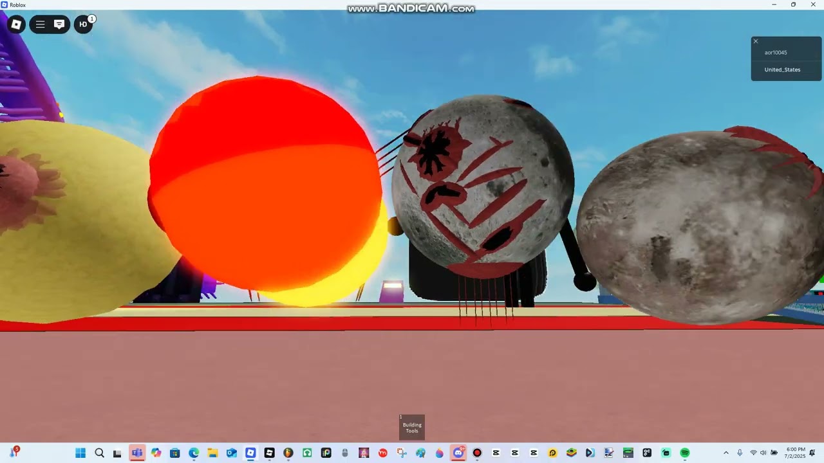Open Snipping Tool from taskbar
The height and width of the screenshot is (463, 824).
402,453
